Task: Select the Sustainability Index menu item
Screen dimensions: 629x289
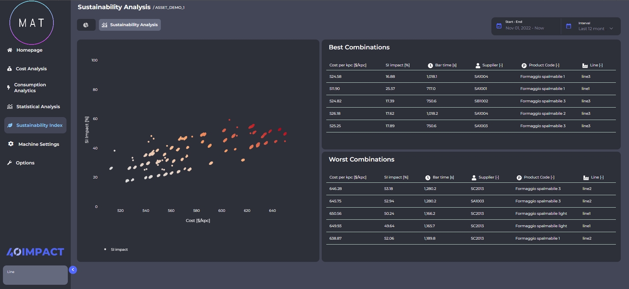Action: click(39, 125)
